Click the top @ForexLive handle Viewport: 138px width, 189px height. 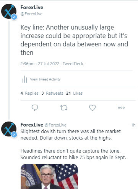[31, 14]
